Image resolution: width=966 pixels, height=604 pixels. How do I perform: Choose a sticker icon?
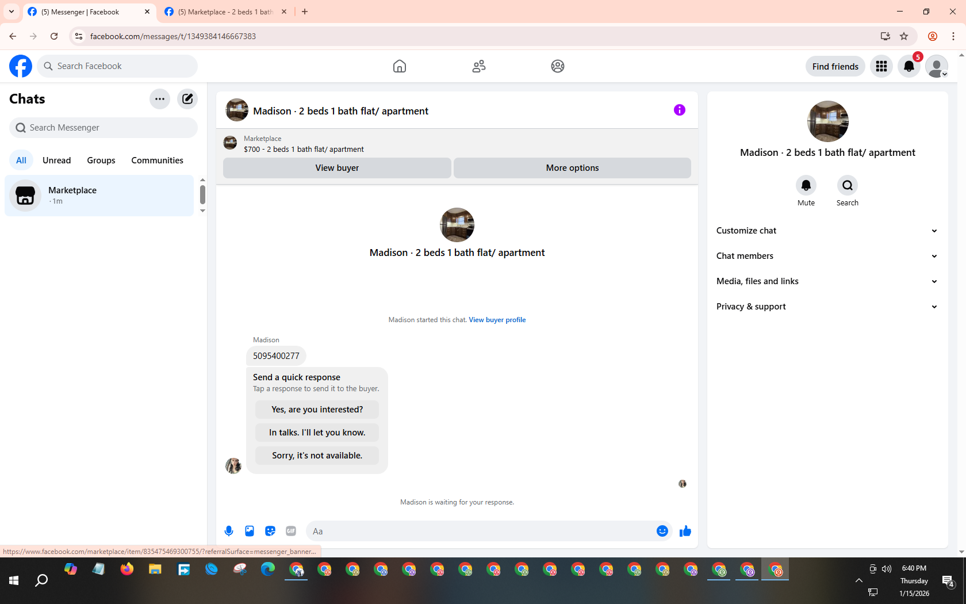(x=270, y=531)
